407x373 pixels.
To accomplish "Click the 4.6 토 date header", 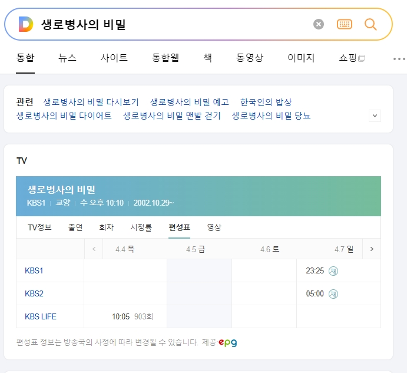I will point(270,249).
